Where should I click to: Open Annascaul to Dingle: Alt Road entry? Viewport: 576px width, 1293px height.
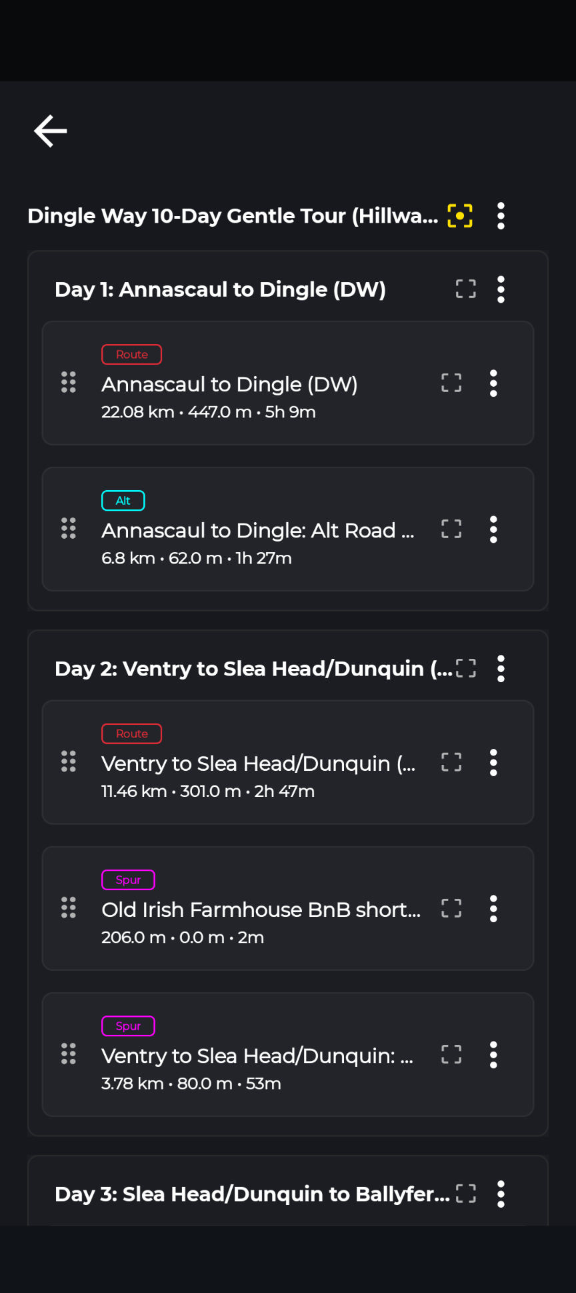pos(257,530)
